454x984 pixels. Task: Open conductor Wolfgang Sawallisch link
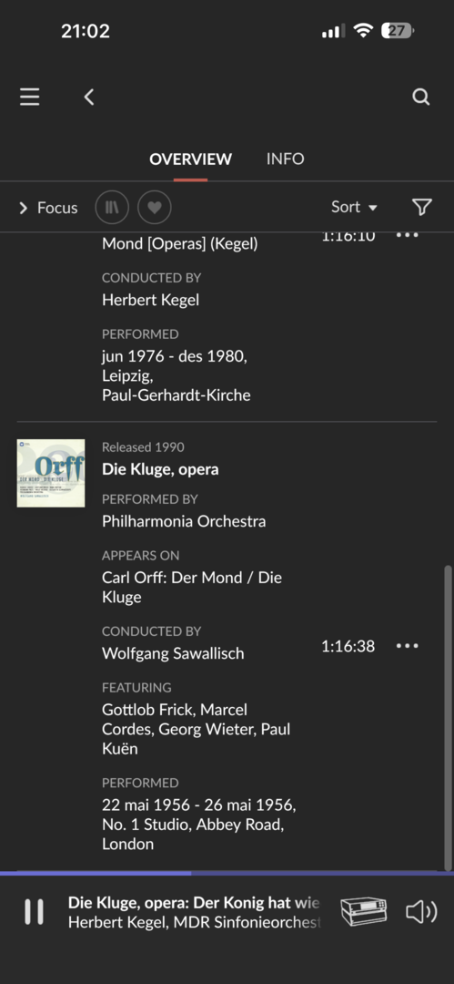point(173,653)
